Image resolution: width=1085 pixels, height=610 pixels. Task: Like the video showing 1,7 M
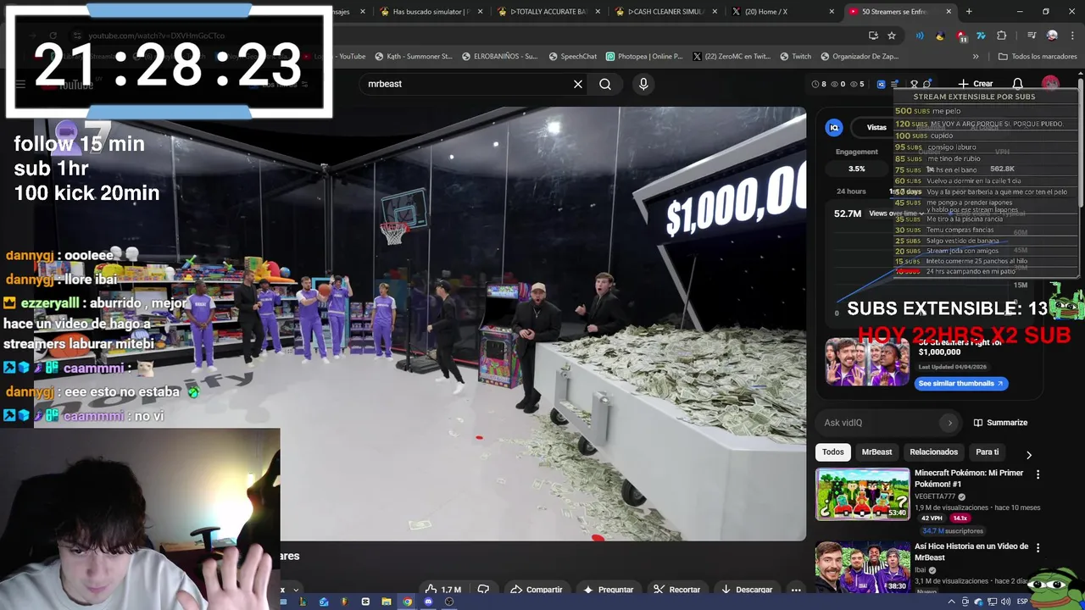(x=443, y=590)
